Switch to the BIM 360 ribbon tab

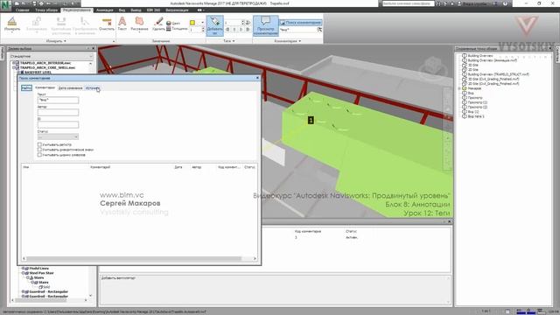coord(154,10)
